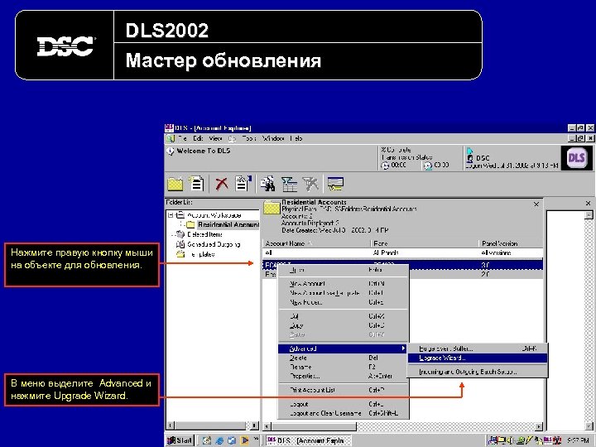Screen dimensions: 596x447
Task: Click the DSC user icon in login panel
Action: pos(470,158)
